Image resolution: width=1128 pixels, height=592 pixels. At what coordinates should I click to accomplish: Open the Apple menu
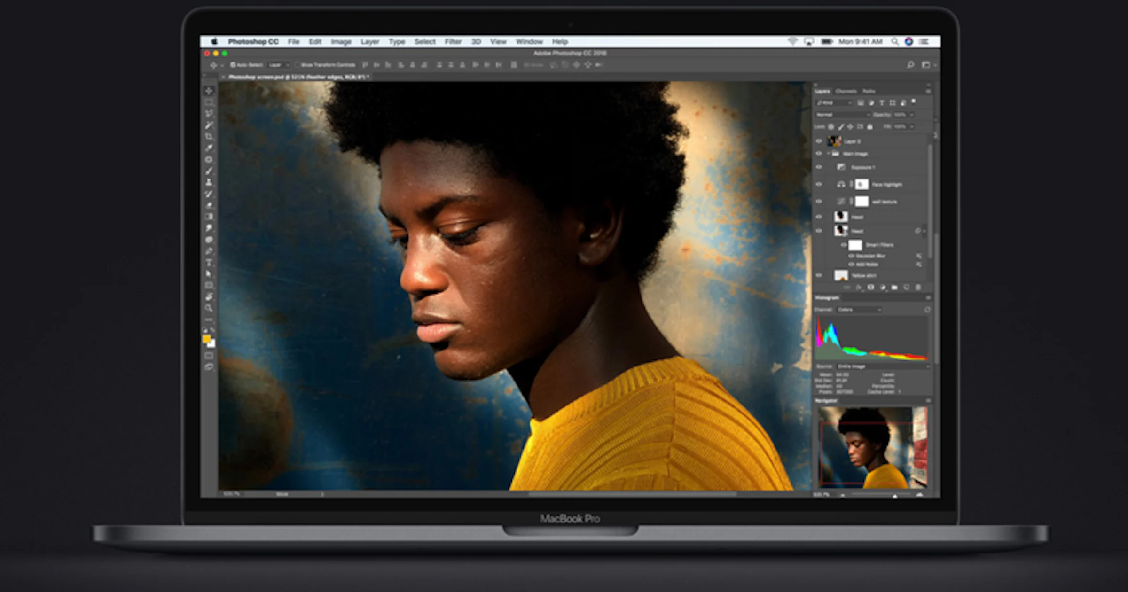(214, 41)
